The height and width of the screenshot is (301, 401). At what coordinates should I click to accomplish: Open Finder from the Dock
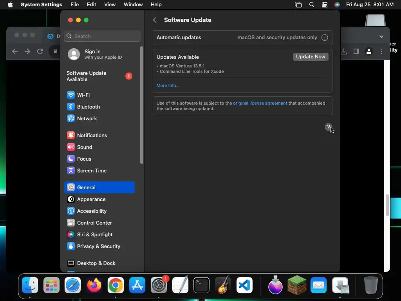30,285
